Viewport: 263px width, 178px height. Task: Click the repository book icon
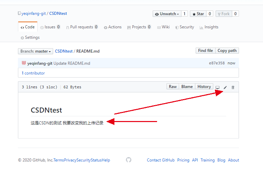pyautogui.click(x=19, y=13)
